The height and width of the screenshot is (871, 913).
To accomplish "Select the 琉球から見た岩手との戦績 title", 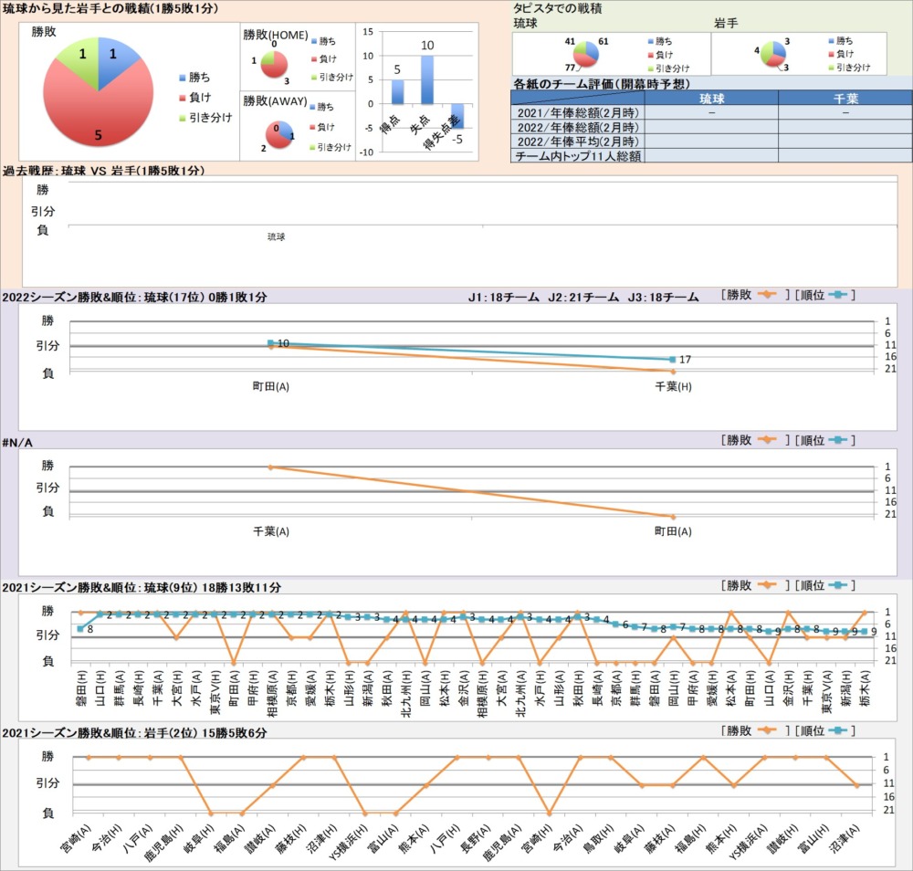I will 110,8.
